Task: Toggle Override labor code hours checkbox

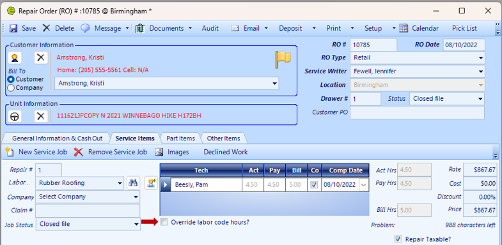Action: (164, 222)
